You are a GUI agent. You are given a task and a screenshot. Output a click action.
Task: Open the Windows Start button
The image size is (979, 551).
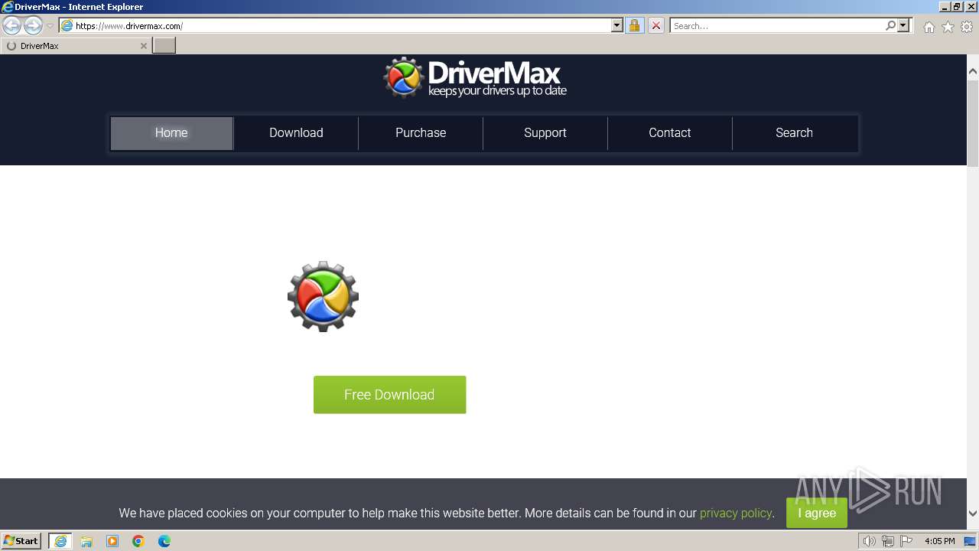click(21, 541)
